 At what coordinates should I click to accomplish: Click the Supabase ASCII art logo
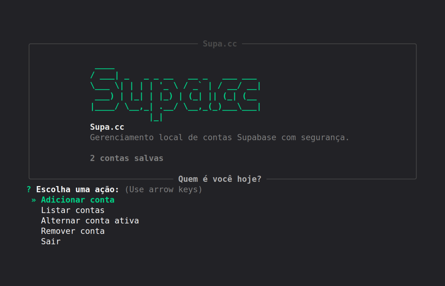click(175, 94)
